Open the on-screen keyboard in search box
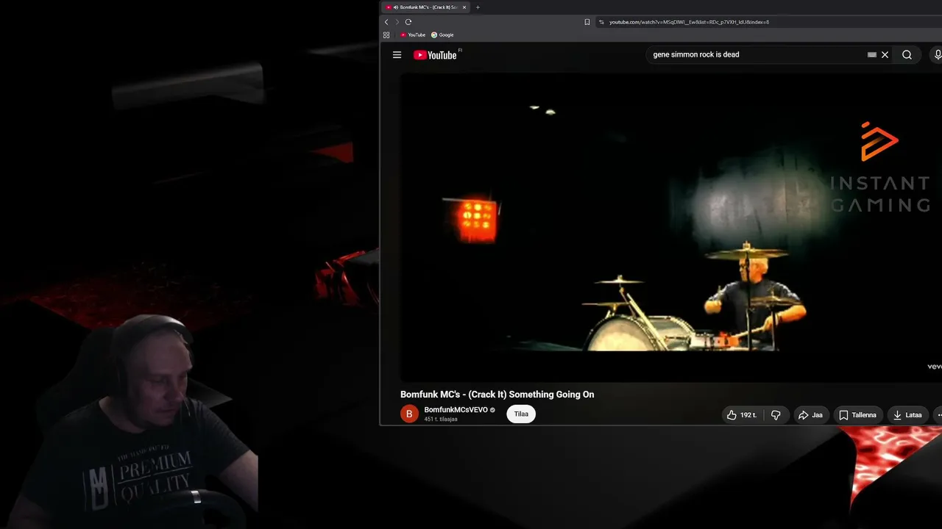Viewport: 942px width, 529px height. 872,54
